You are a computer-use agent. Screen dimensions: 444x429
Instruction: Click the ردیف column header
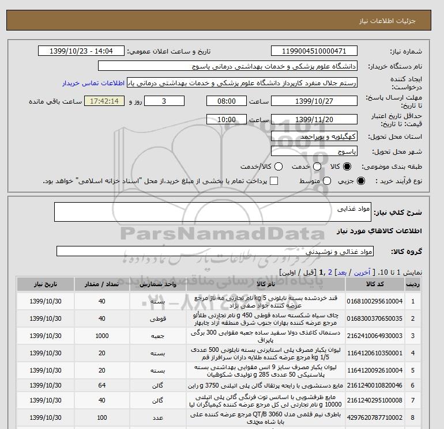412,284
